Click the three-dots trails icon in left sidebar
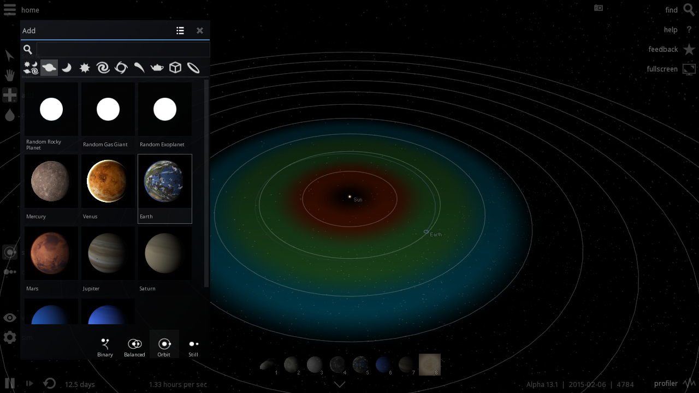This screenshot has height=393, width=699. [x=10, y=272]
